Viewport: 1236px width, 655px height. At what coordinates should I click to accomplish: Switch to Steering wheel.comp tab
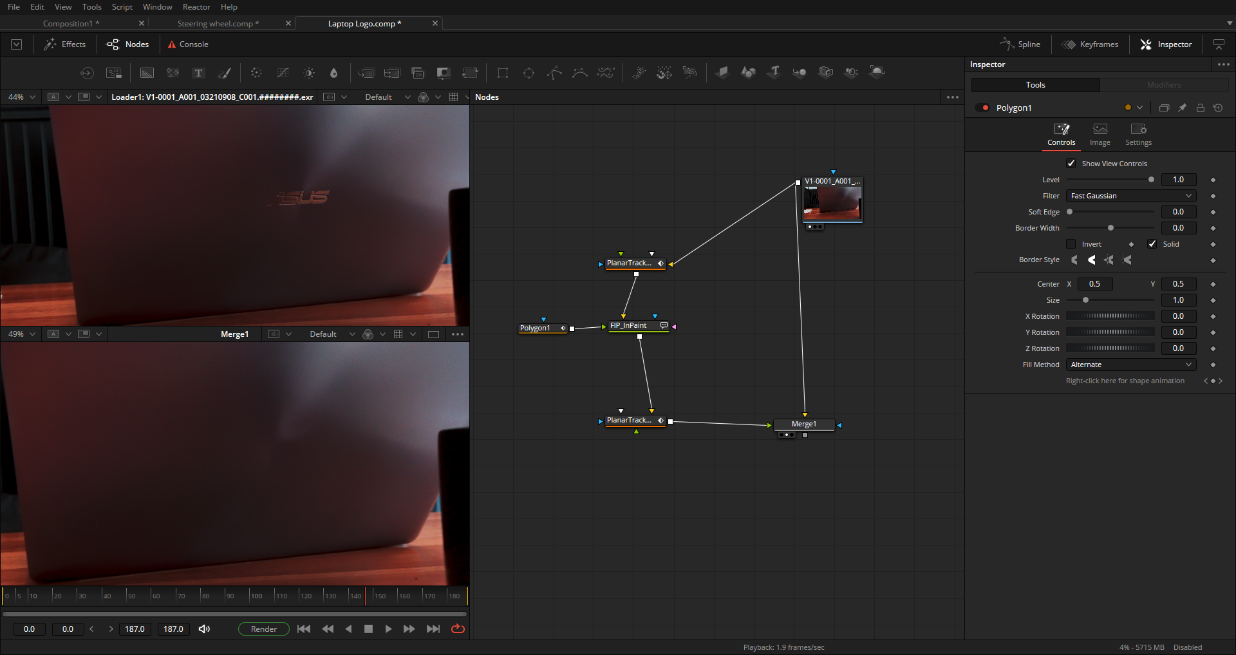[218, 24]
